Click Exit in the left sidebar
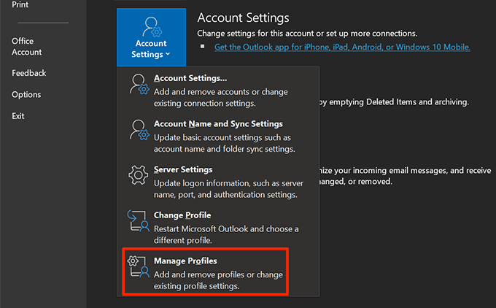Viewport: 496px width, 308px height. tap(18, 116)
